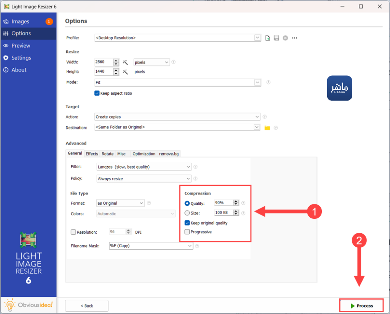Switch to the Effects tab
The width and height of the screenshot is (390, 314).
[x=92, y=154]
